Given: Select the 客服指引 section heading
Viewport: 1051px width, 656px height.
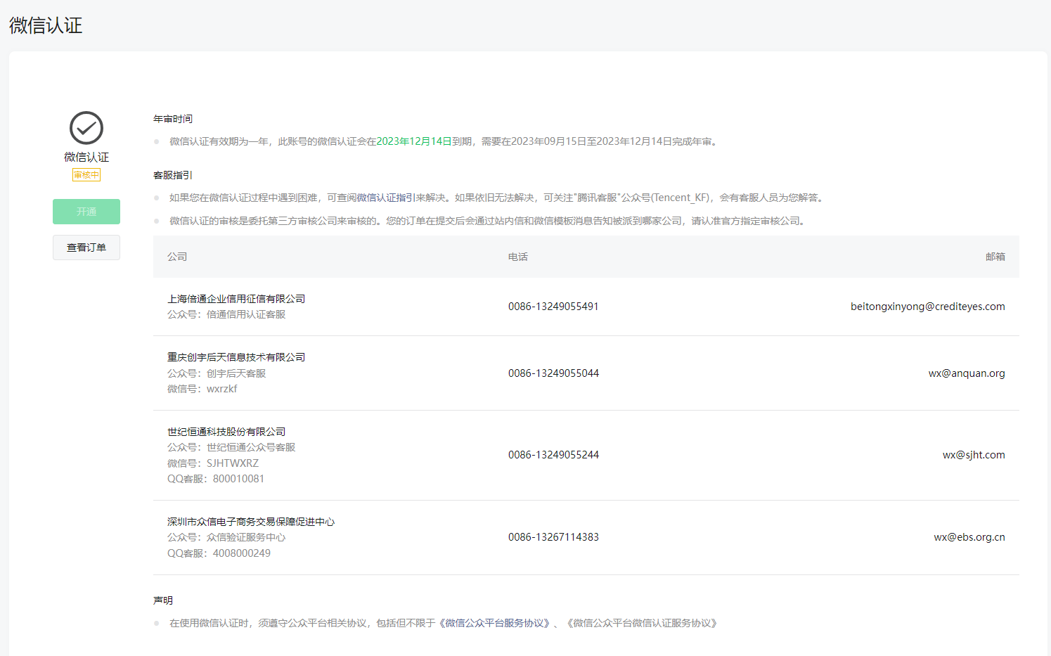Looking at the screenshot, I should [x=173, y=175].
